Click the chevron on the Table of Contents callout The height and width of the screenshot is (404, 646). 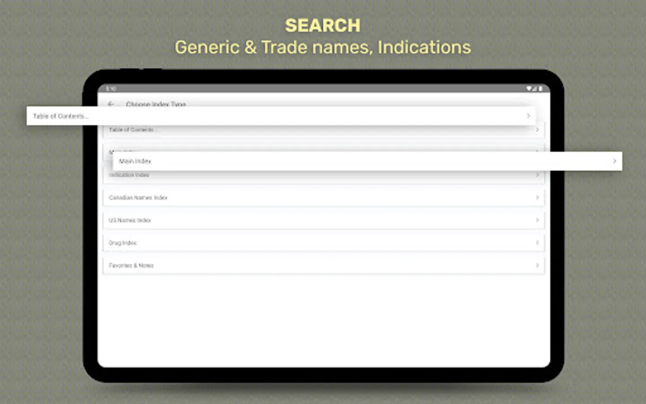(528, 116)
